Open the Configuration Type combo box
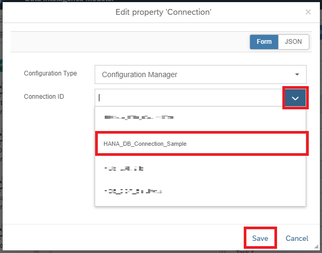This screenshot has height=253, width=322. click(x=200, y=74)
